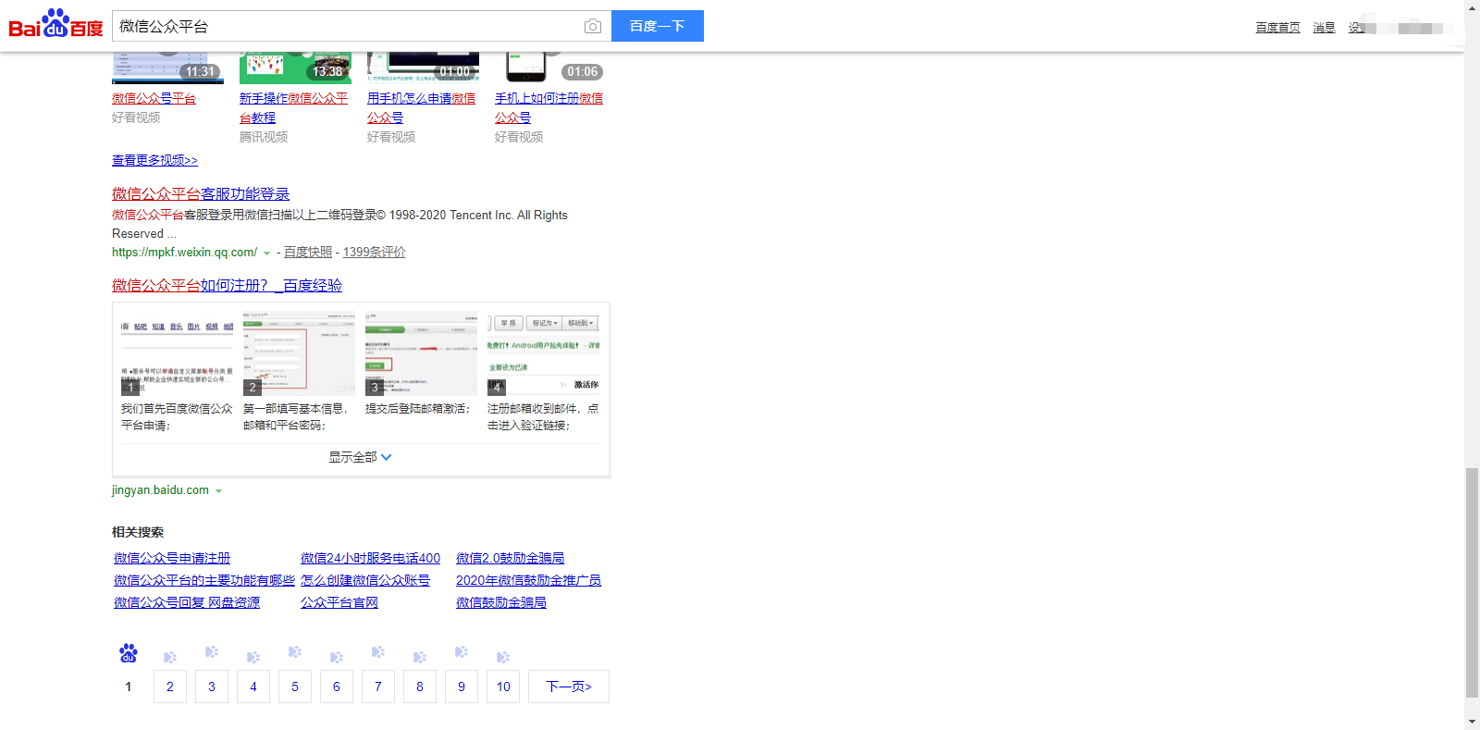The width and height of the screenshot is (1480, 730).
Task: Go to results page 10
Action: (503, 687)
